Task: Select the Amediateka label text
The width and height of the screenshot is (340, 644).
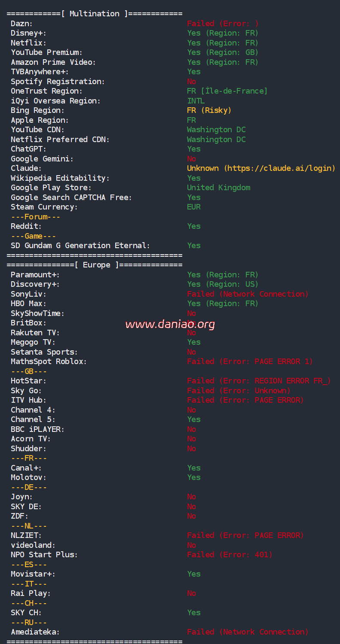Action: pyautogui.click(x=35, y=632)
